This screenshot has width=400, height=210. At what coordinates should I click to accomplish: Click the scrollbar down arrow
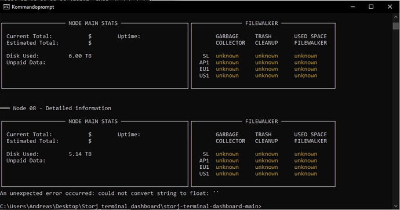(396, 206)
